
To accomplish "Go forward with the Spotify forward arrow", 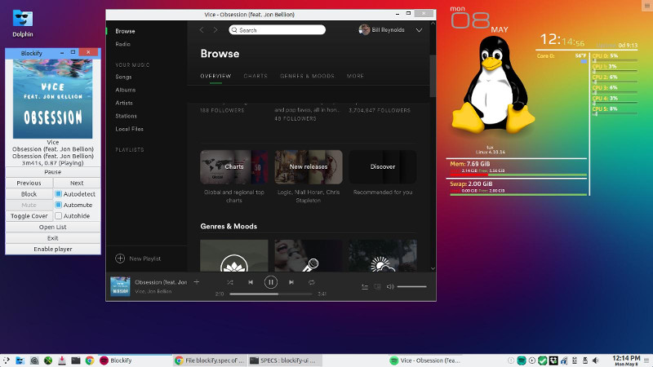I will coord(215,30).
